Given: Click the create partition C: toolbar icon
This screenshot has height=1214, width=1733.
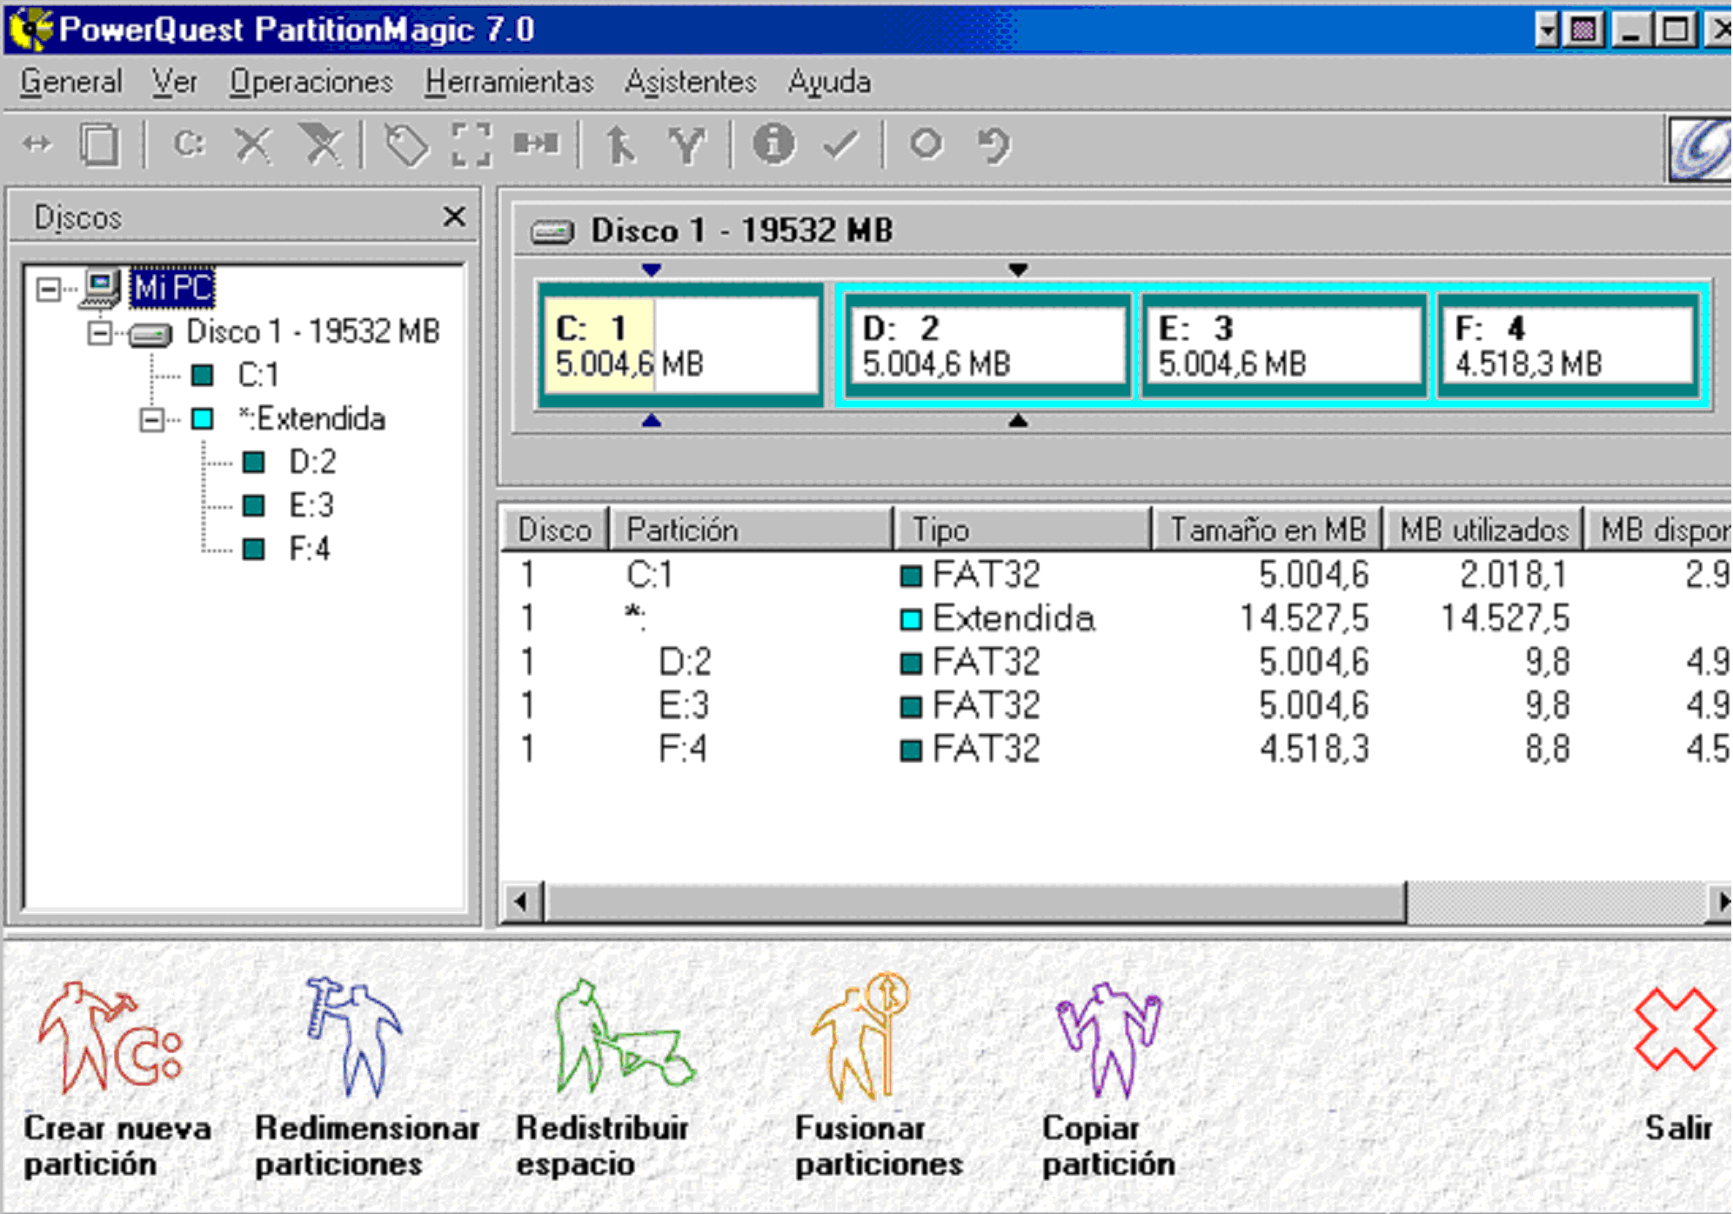Looking at the screenshot, I should pyautogui.click(x=189, y=143).
